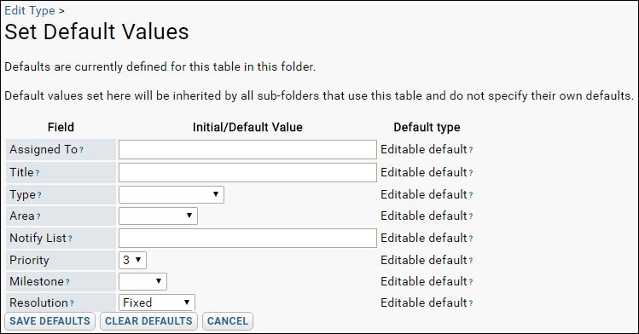The width and height of the screenshot is (639, 334).
Task: Click the Field column header
Action: coord(61,127)
